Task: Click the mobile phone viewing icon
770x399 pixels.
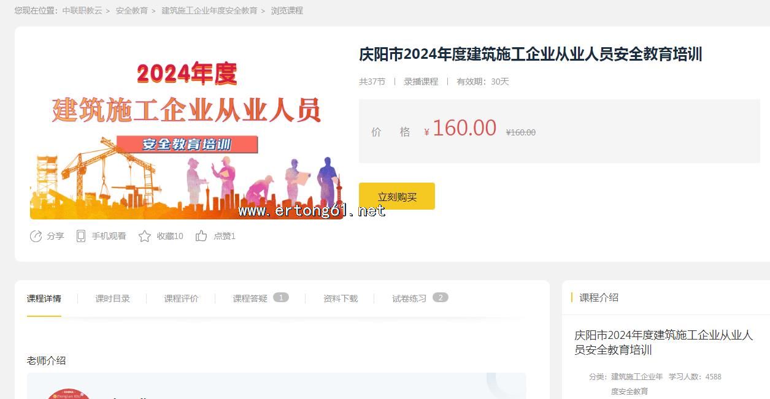Action: coord(80,236)
